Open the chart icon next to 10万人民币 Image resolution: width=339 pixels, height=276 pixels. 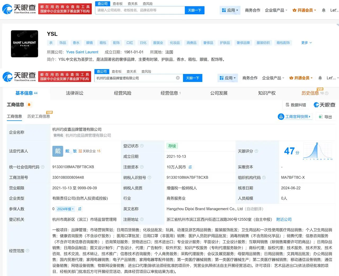click(190, 167)
